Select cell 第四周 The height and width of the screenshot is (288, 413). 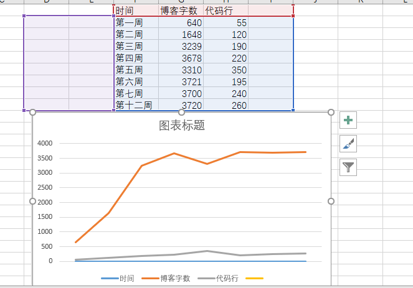(x=136, y=58)
